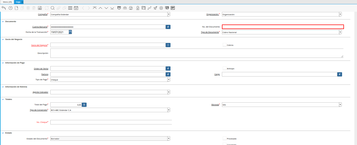The height and width of the screenshot is (145, 357).
Task: Select the Caja tab
Action: (x=18, y=2)
